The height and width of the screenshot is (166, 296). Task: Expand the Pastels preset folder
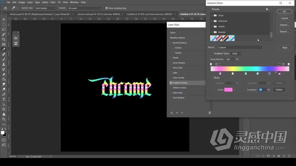(x=212, y=27)
